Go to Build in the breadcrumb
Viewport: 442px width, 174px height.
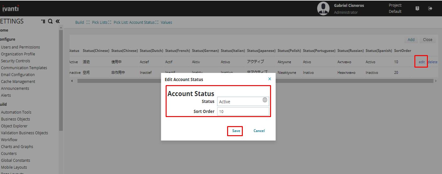pyautogui.click(x=79, y=23)
